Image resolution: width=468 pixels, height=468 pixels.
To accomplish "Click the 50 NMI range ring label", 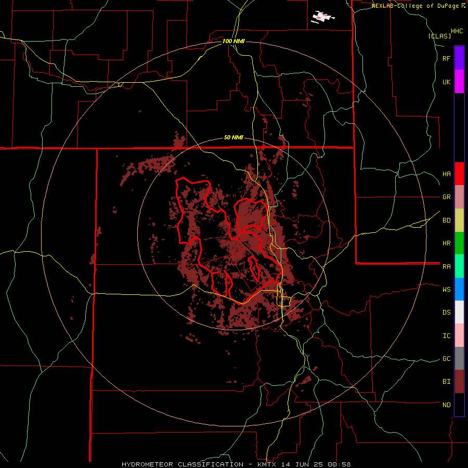I will point(233,138).
